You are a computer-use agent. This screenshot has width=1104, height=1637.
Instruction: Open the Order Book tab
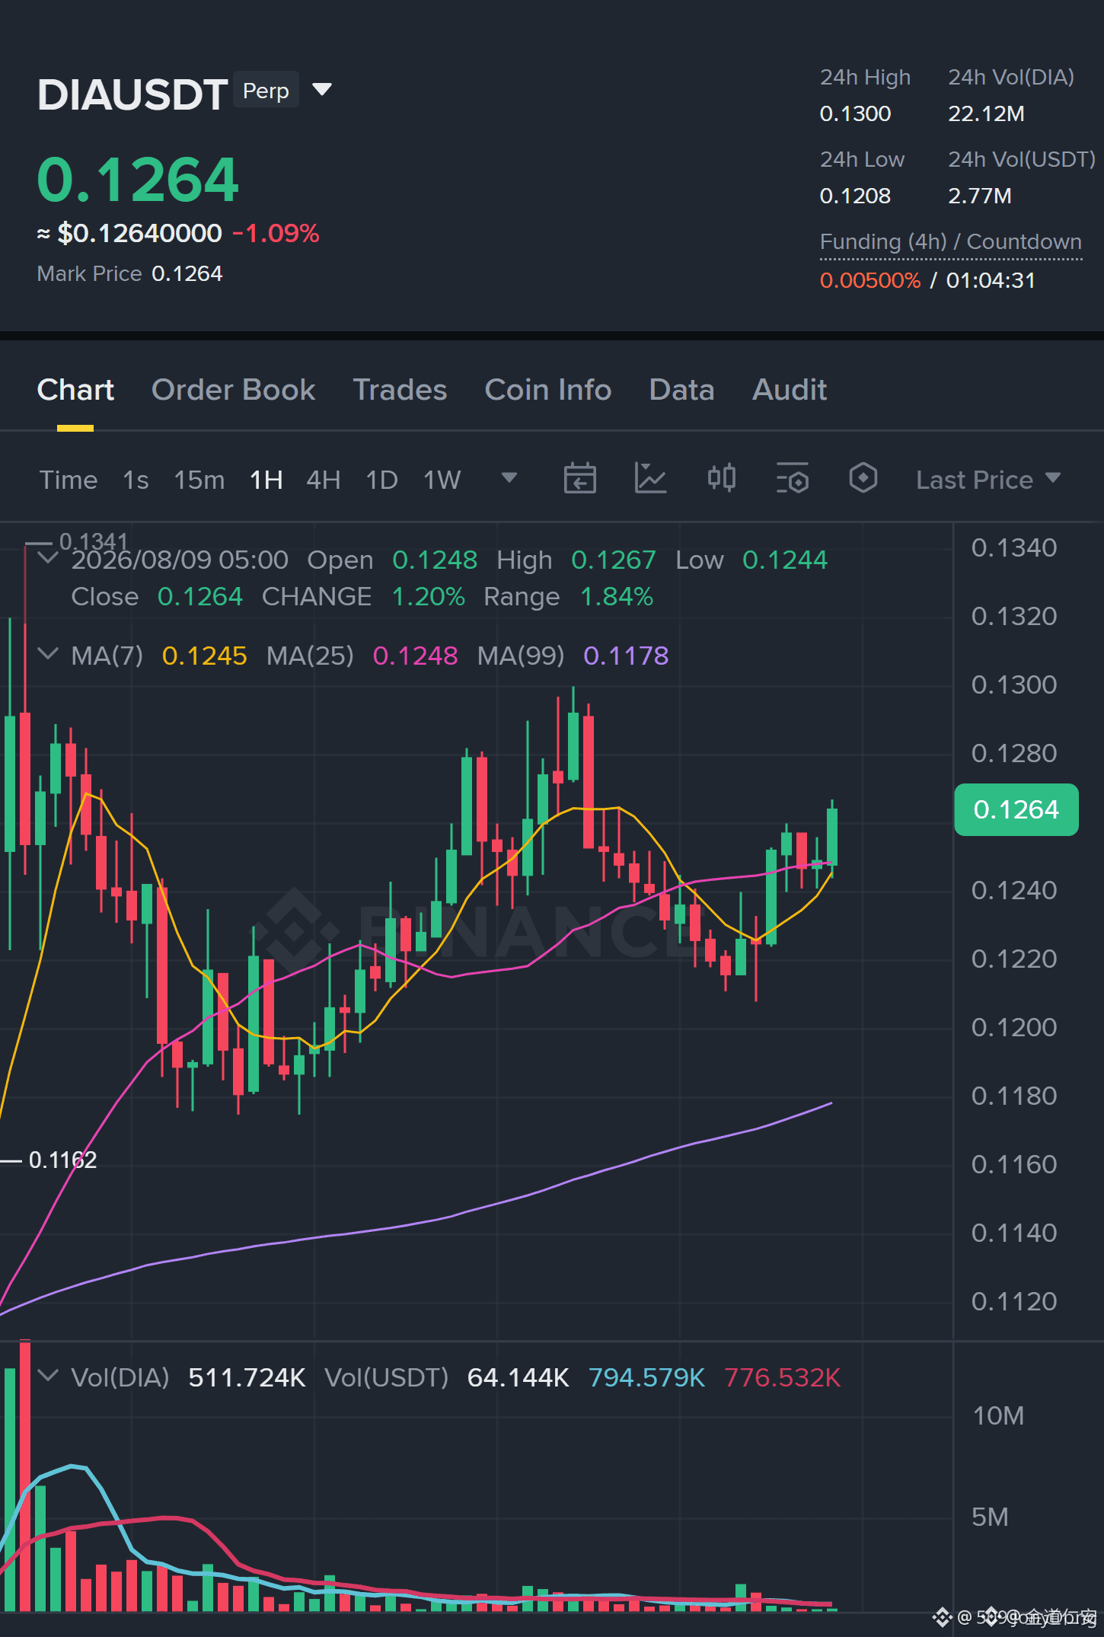(x=233, y=390)
